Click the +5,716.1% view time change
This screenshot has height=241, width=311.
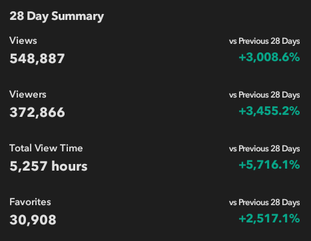[x=269, y=165]
